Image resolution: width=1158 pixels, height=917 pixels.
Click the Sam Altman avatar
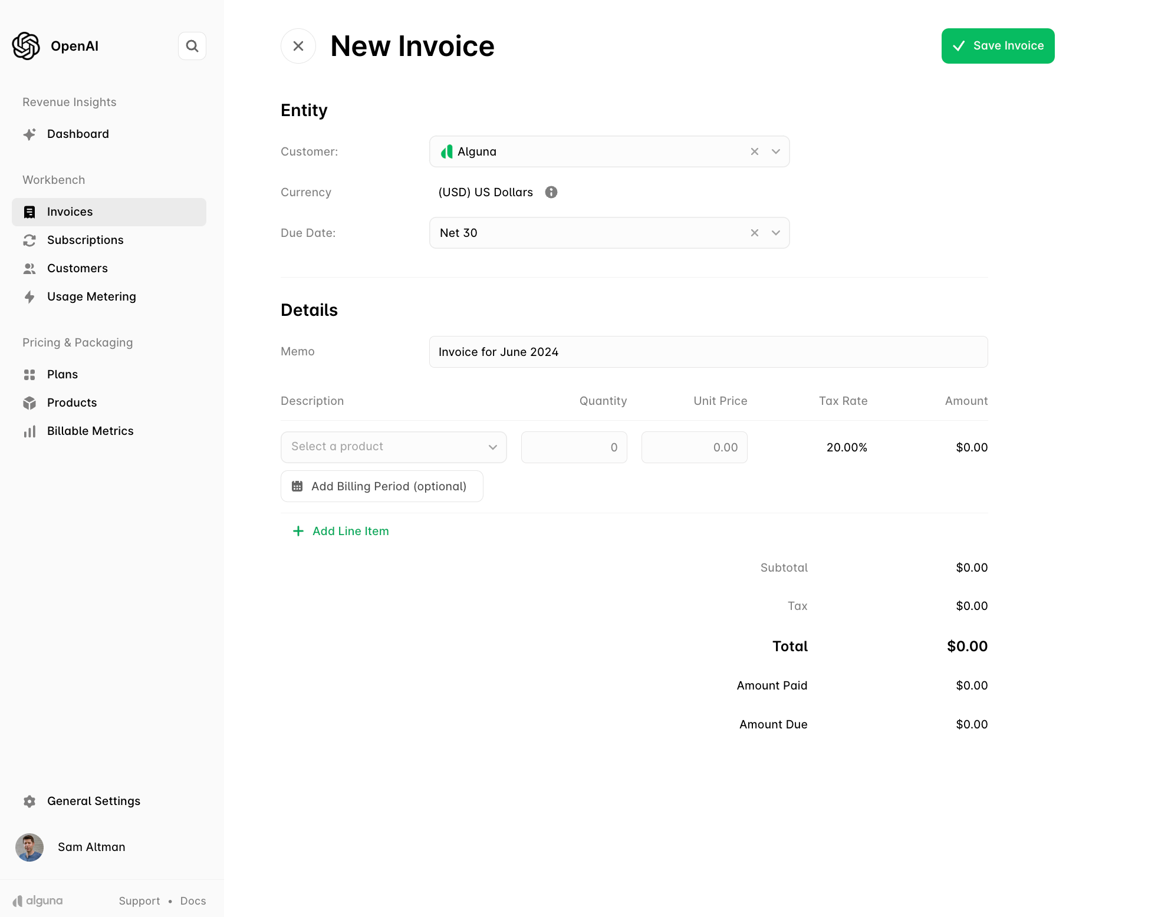pyautogui.click(x=29, y=847)
